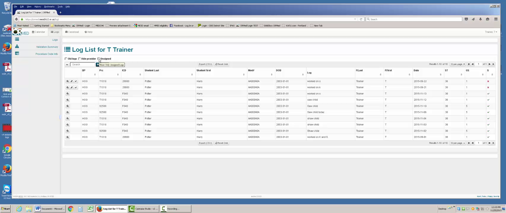Viewport: 506px width, 213px height.
Task: Open magnifier for the 2015-09-01 log row
Action: tap(68, 137)
